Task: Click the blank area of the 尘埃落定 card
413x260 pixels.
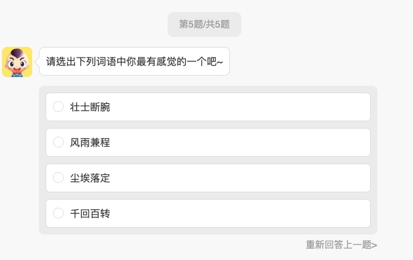Action: point(237,178)
